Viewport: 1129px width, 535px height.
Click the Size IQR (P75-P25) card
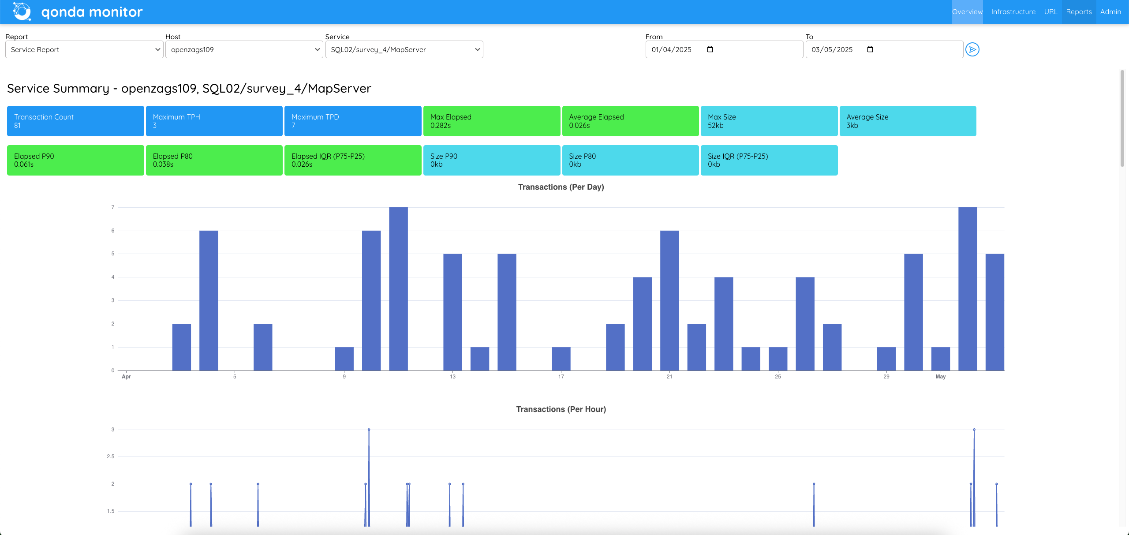coord(769,160)
